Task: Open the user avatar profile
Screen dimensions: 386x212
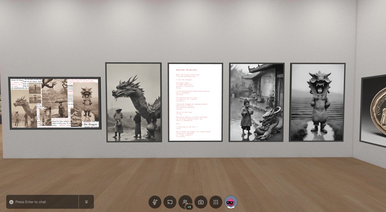Action: click(231, 202)
